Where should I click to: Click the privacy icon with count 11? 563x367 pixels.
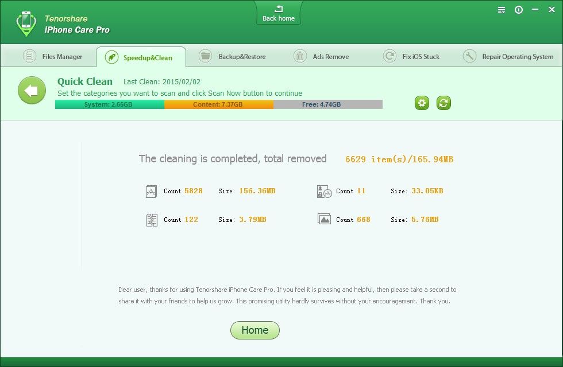[x=324, y=192]
